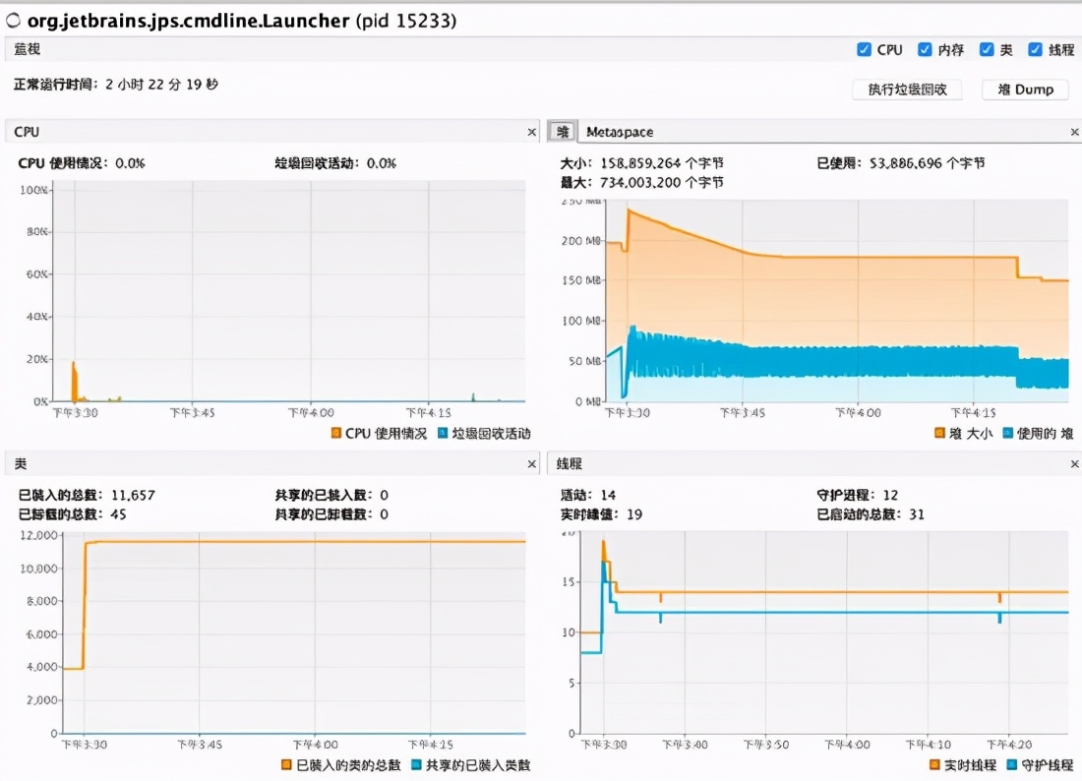Viewport: 1082px width, 781px height.
Task: Click the orange 已装入的类的总数 legend swatch
Action: tap(286, 764)
